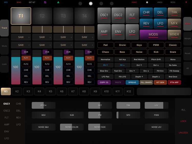Click the T1 pan strip under the pad
The height and width of the screenshot is (144, 192).
(x=21, y=29)
